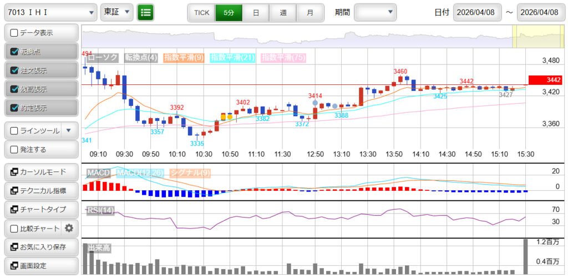Open comparison chart gear settings

pos(69,228)
